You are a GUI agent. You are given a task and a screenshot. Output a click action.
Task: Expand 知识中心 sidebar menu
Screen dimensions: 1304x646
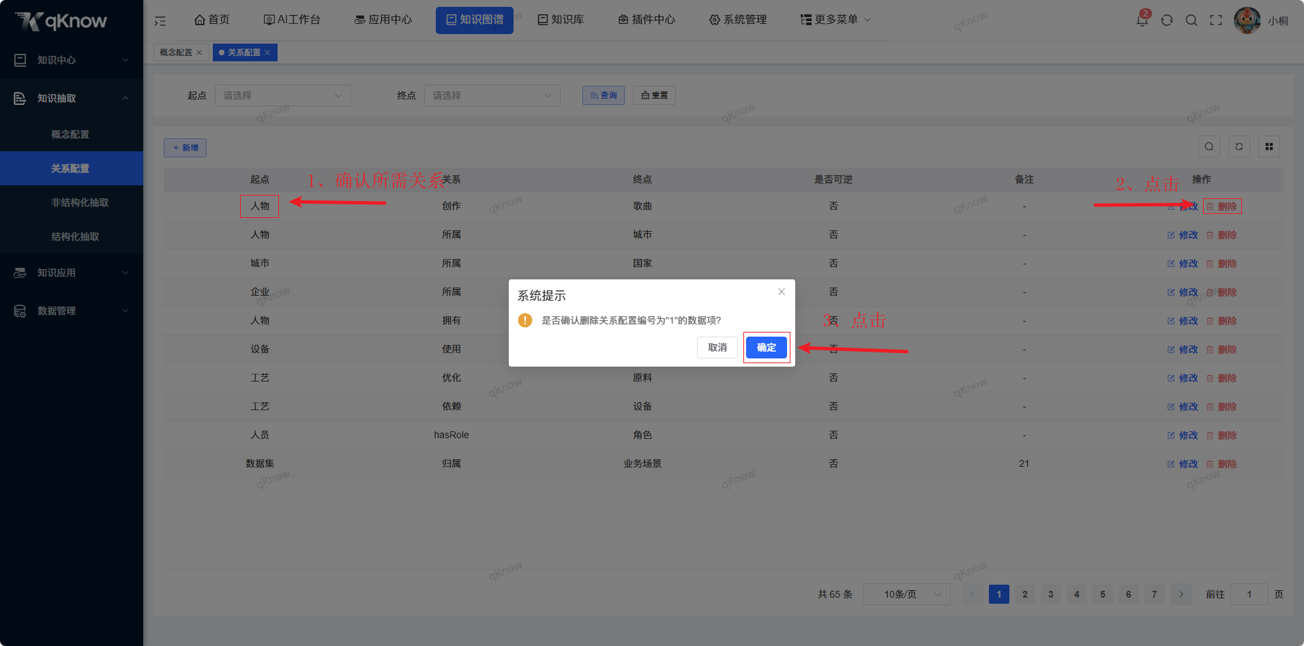coord(72,60)
